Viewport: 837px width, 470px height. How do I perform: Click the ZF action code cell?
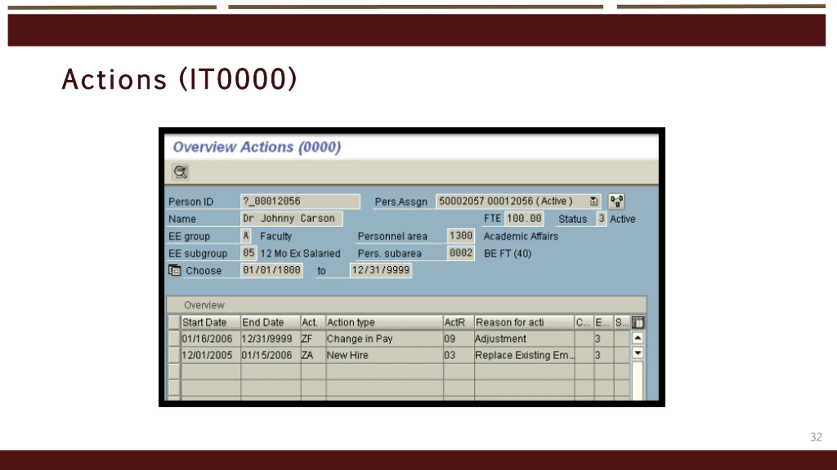(313, 339)
